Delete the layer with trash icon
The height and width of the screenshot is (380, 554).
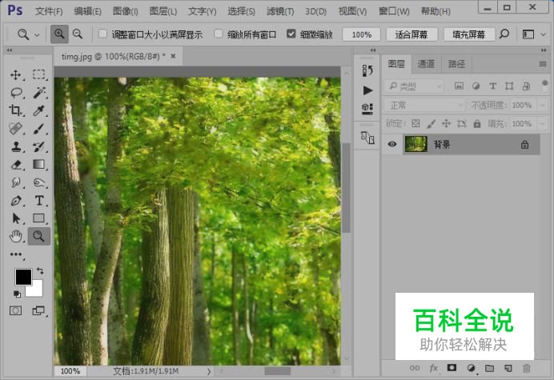pos(527,368)
